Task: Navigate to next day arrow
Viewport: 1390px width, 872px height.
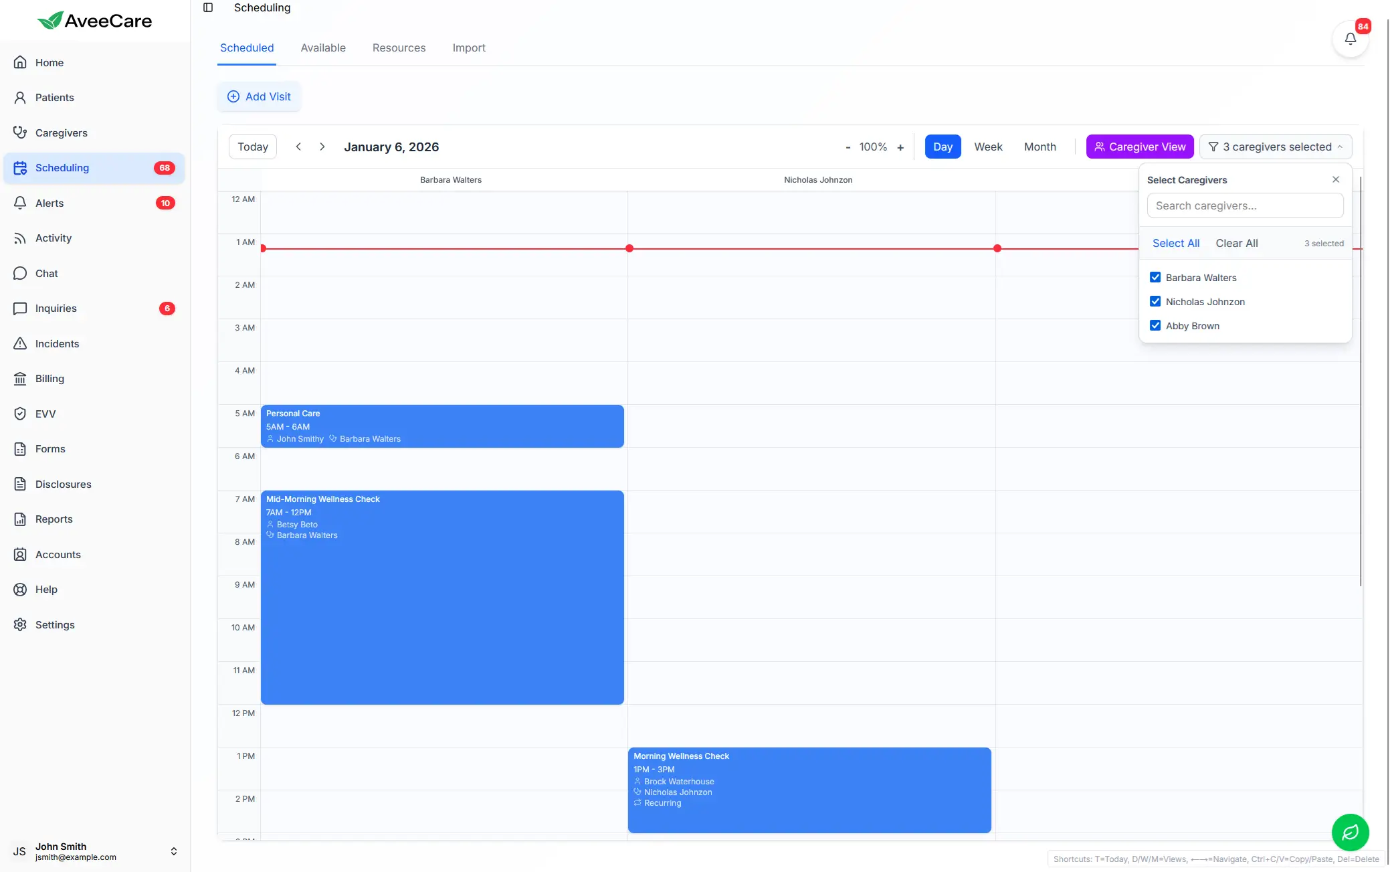Action: [322, 147]
